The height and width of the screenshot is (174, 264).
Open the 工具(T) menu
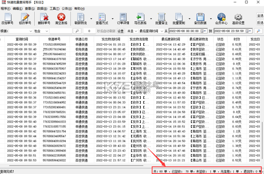pos(55,9)
